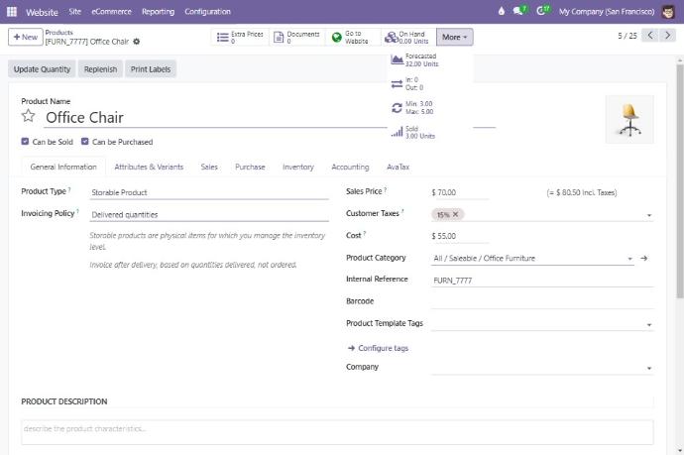Open the company switcher My Company (San Francisco)
The image size is (684, 455).
coord(607,12)
